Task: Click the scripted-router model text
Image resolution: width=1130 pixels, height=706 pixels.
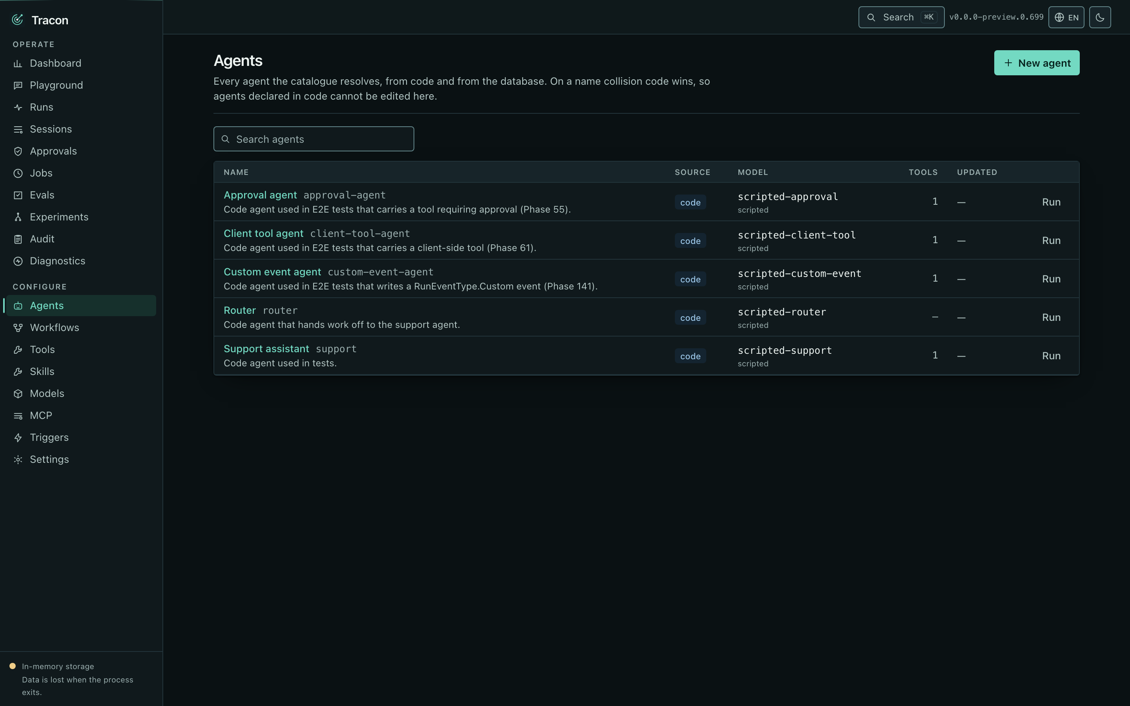Action: [782, 312]
